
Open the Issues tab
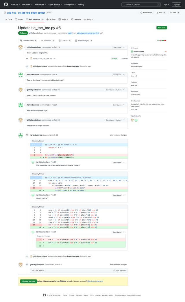[19, 19]
